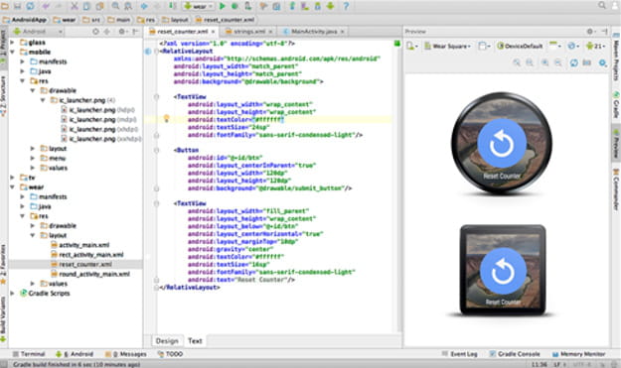Click the Save All toolbar icon
This screenshot has width=621, height=368.
(x=18, y=6)
